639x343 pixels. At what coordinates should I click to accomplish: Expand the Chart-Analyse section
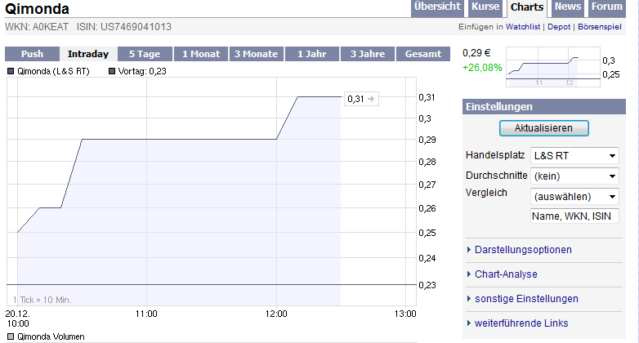coord(506,274)
